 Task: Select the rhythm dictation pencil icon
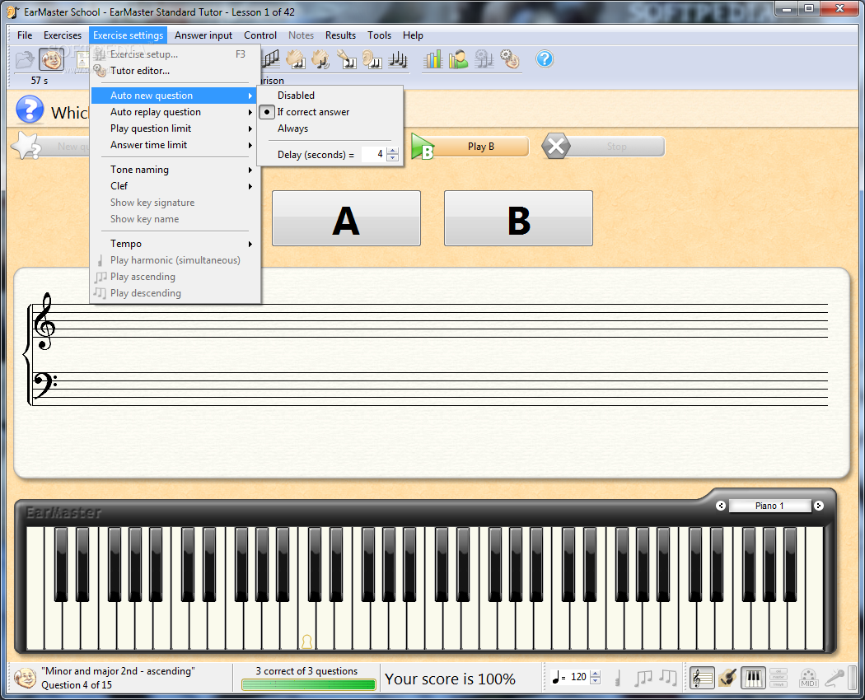tap(347, 59)
